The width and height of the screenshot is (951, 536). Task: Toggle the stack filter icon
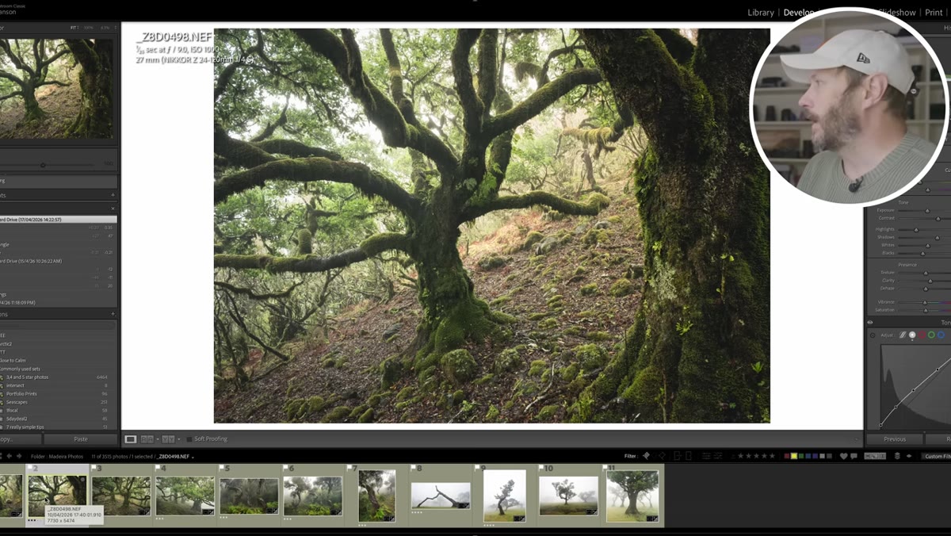point(897,457)
